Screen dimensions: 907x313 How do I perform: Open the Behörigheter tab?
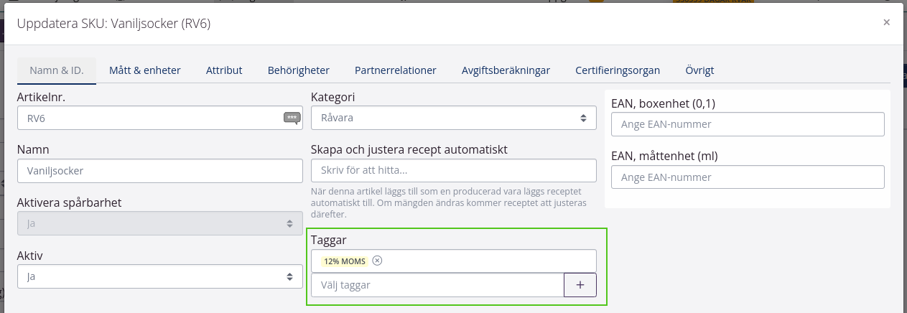point(299,70)
